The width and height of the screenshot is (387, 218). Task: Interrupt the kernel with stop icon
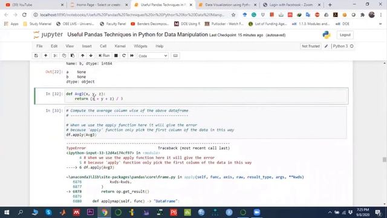pyautogui.click(x=115, y=56)
